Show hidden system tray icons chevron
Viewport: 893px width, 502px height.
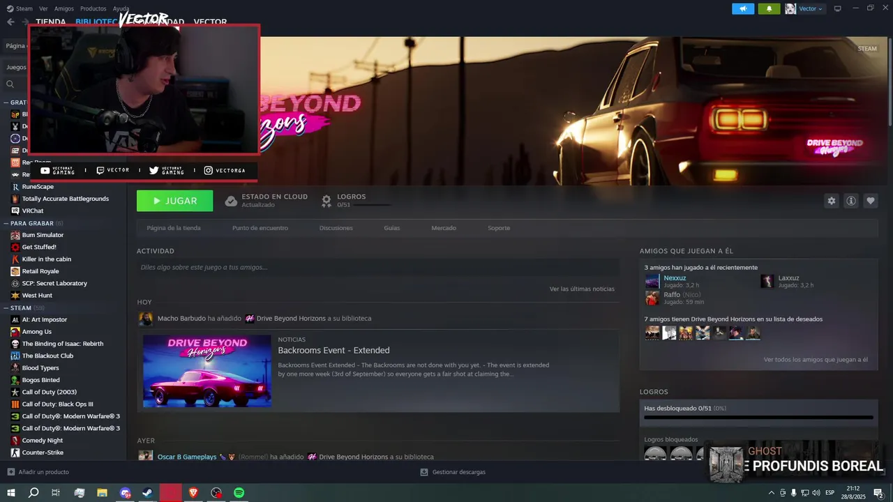click(x=772, y=493)
